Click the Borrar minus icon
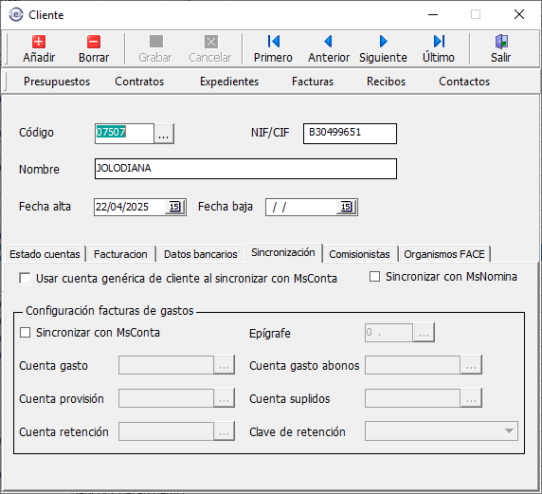 [94, 42]
